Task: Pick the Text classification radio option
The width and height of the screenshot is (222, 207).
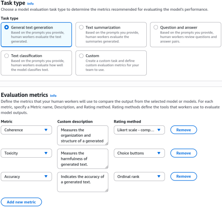Action: pos(7,56)
